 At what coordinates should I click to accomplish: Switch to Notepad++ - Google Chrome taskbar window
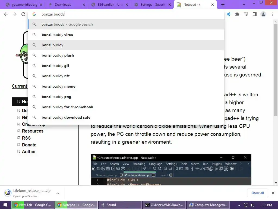pos(76,205)
